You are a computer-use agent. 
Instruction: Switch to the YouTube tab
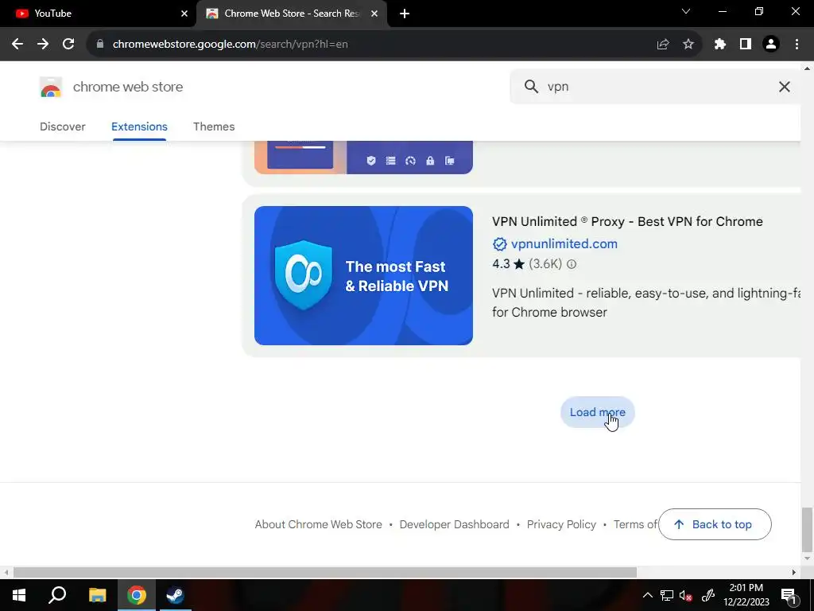tap(99, 14)
